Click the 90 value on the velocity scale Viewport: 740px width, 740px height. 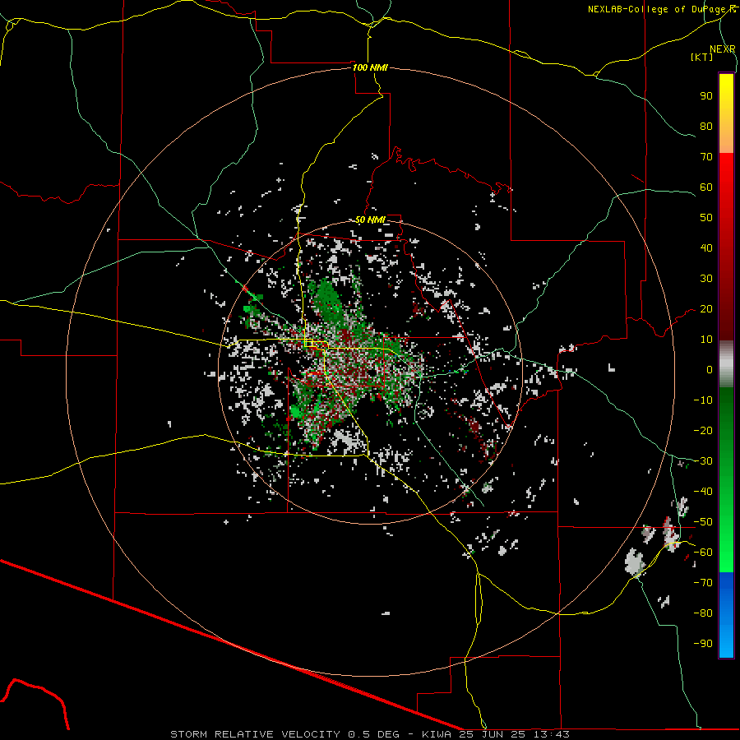pyautogui.click(x=706, y=96)
